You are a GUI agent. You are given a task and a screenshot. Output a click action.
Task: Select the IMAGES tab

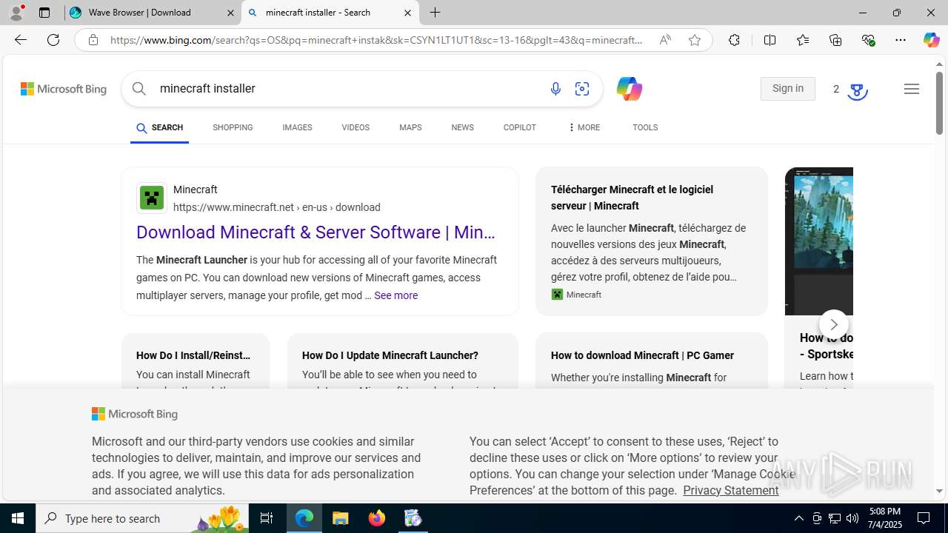pyautogui.click(x=297, y=128)
